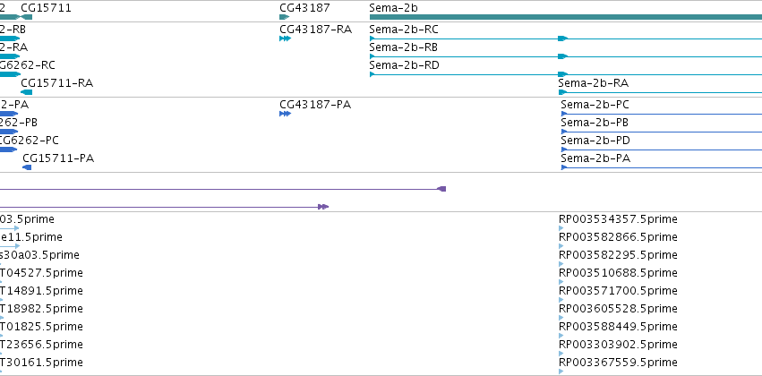Select RP003605528.5prime feature label
Screen dimensions: 762x376
coord(618,309)
